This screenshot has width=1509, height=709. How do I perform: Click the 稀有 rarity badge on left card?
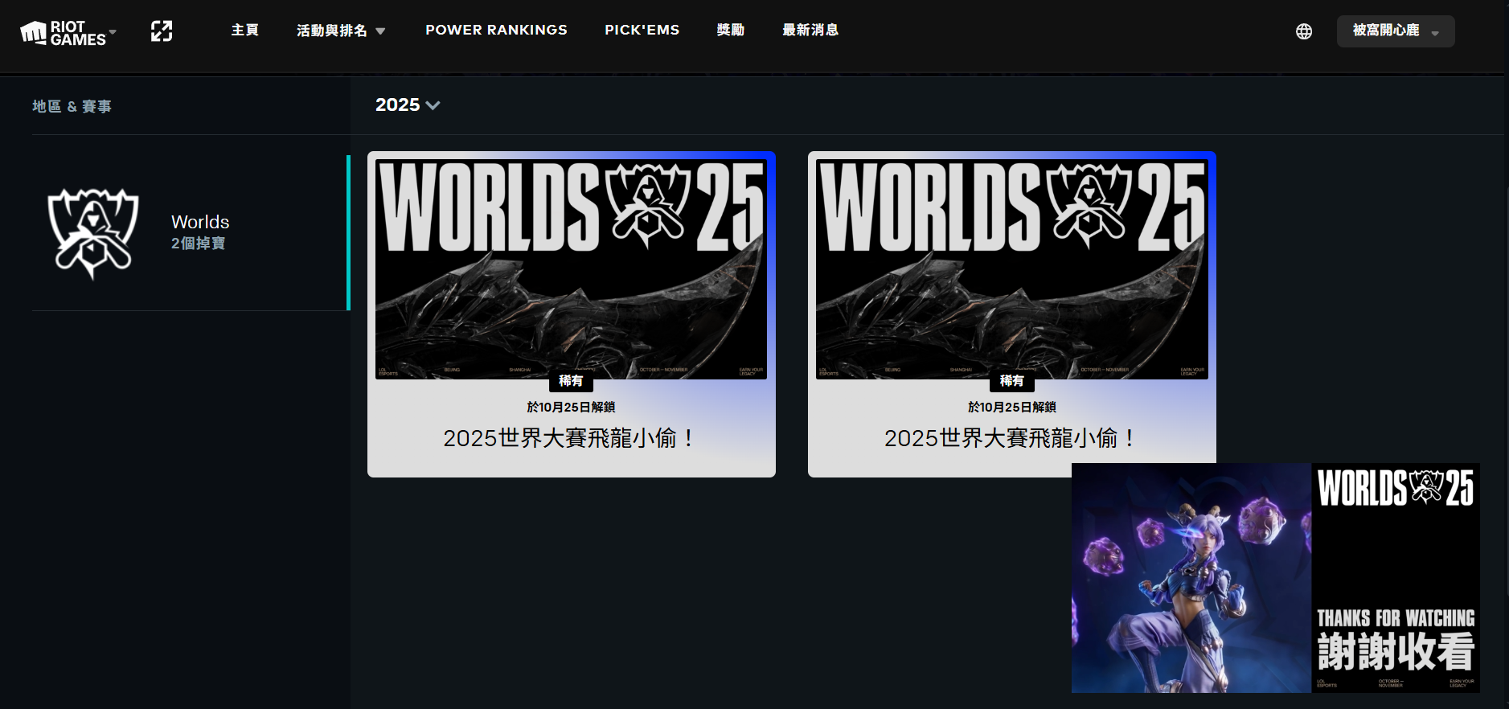pyautogui.click(x=571, y=381)
